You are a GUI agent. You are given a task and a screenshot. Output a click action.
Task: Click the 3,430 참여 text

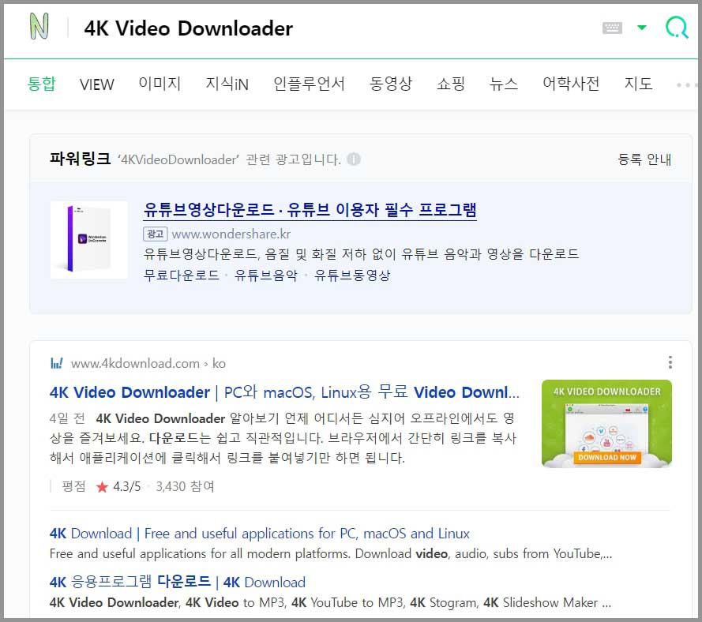[x=185, y=486]
